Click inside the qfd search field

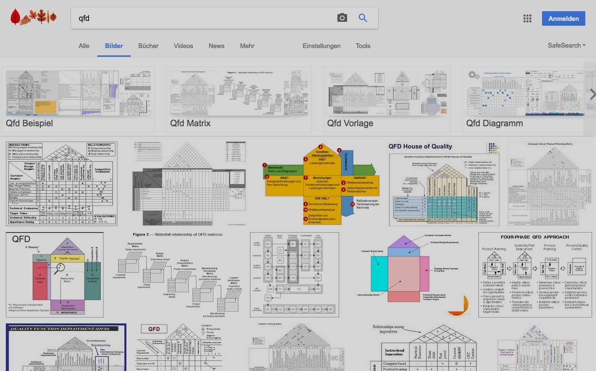204,18
